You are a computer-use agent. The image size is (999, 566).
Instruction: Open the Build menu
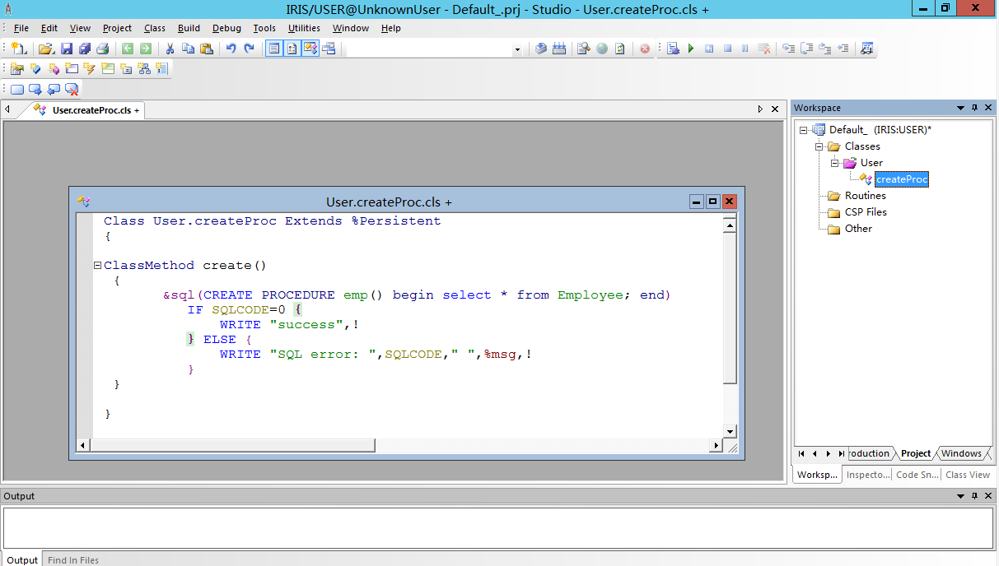(x=189, y=28)
